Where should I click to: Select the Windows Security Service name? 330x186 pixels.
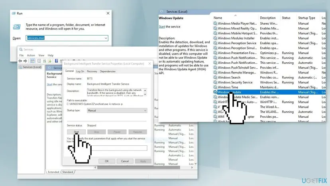[x=235, y=82]
